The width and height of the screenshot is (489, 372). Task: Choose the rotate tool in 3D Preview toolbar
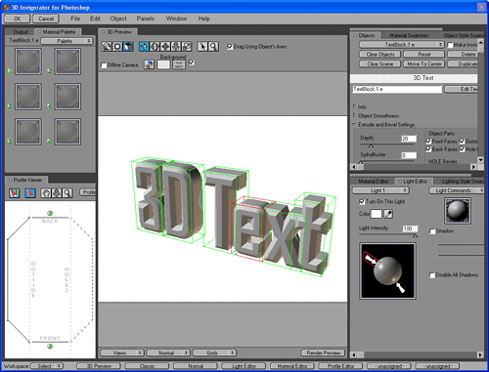coord(155,47)
